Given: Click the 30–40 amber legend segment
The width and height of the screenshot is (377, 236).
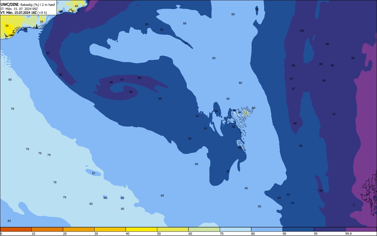Looking at the screenshot, I should click(110, 229).
